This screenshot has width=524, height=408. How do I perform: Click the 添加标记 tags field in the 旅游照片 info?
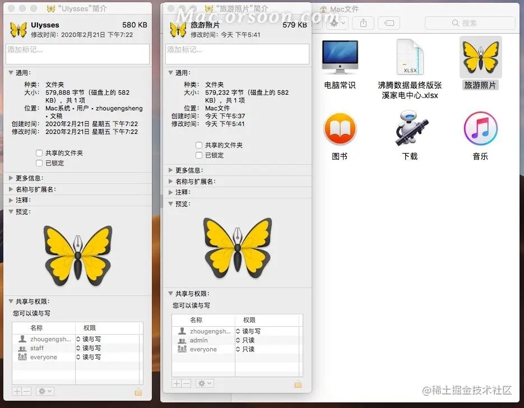(x=237, y=54)
